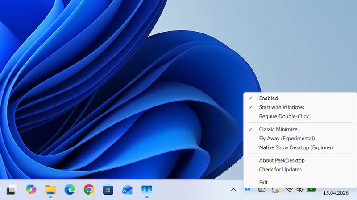Launch Microsoft Edge browser
This screenshot has width=357, height=200.
coord(70,190)
